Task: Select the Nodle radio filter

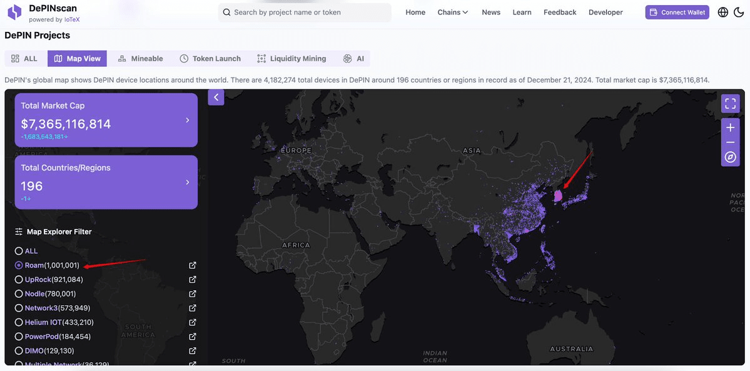Action: [x=19, y=294]
